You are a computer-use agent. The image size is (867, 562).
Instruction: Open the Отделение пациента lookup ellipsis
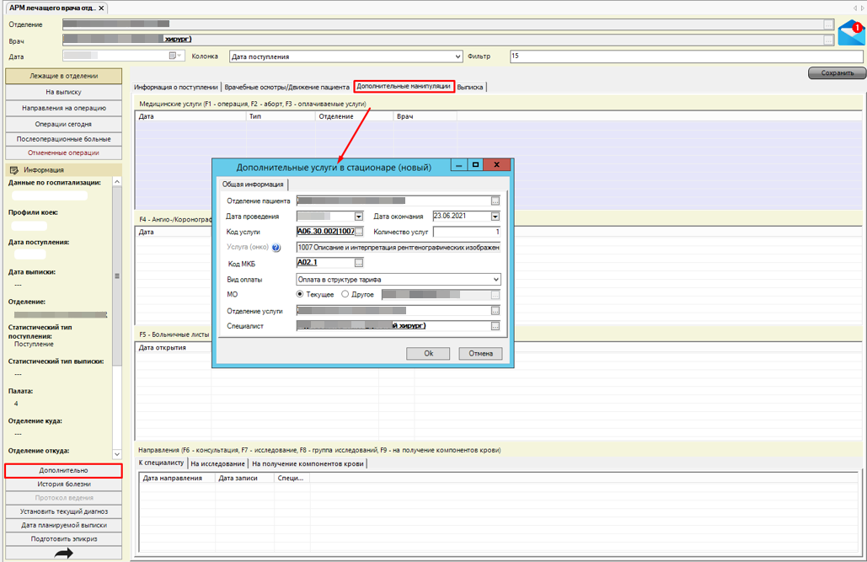495,201
